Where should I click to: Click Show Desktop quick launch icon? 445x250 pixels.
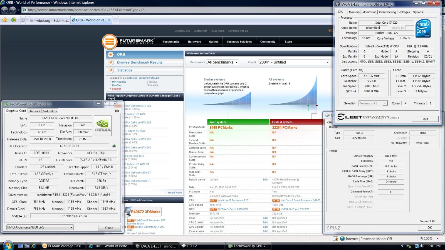tap(20, 246)
